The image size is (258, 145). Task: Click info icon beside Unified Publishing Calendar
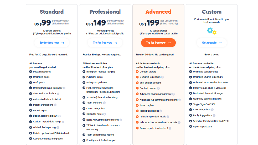click(x=64, y=88)
